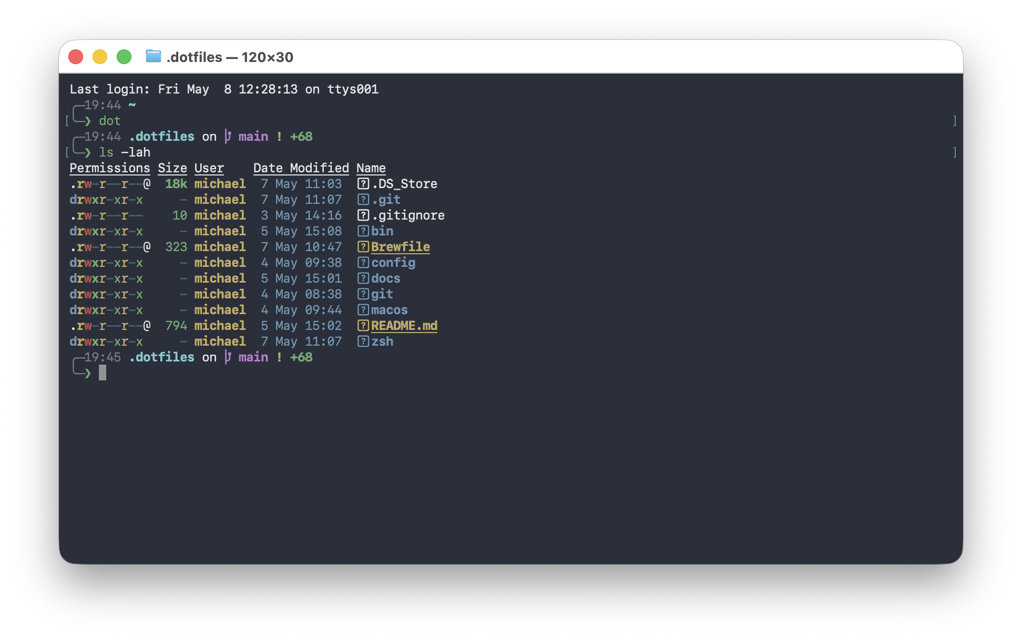Click the icon beside bin directory
1022x642 pixels.
tap(363, 231)
